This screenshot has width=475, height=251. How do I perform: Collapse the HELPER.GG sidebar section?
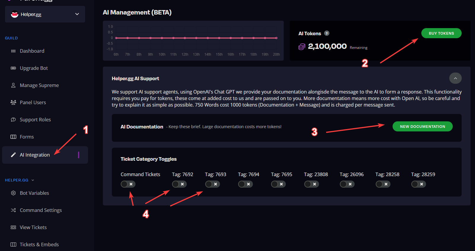coord(20,180)
